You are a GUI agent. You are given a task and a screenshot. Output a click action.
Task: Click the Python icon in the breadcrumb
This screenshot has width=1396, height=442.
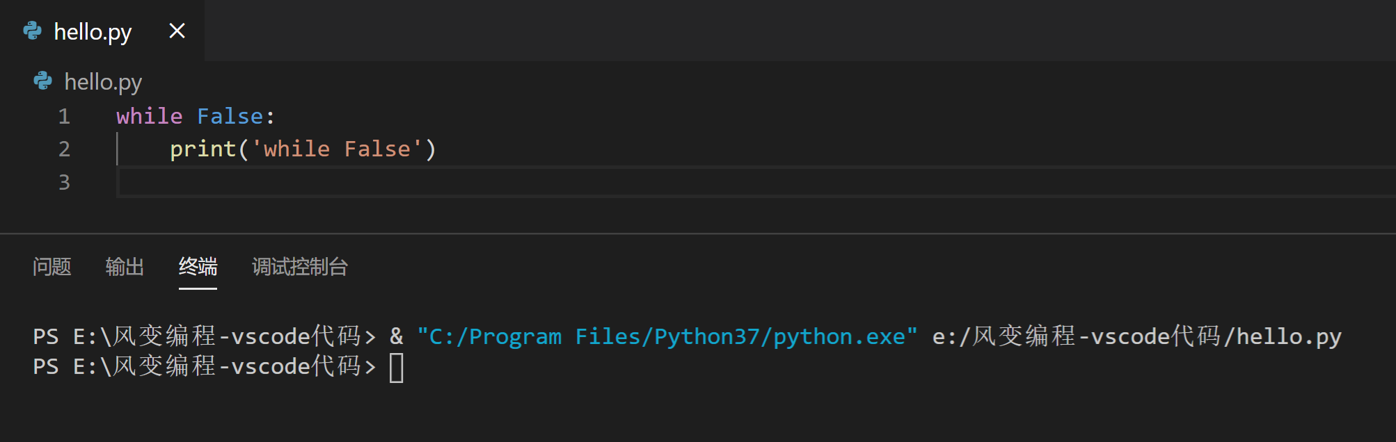click(43, 81)
